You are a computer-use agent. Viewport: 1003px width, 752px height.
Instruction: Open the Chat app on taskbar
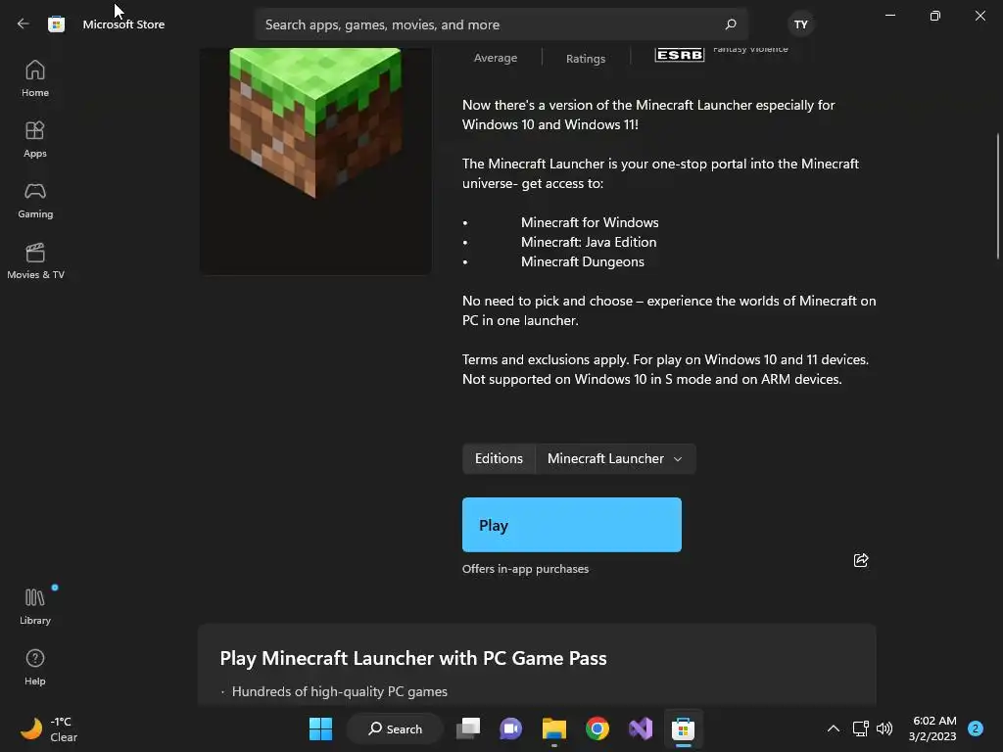510,728
